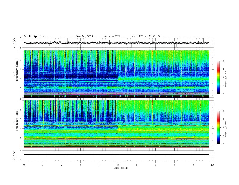Click the ch.3 flat black waveform trace
This screenshot has height=185, width=239.
coord(116,155)
